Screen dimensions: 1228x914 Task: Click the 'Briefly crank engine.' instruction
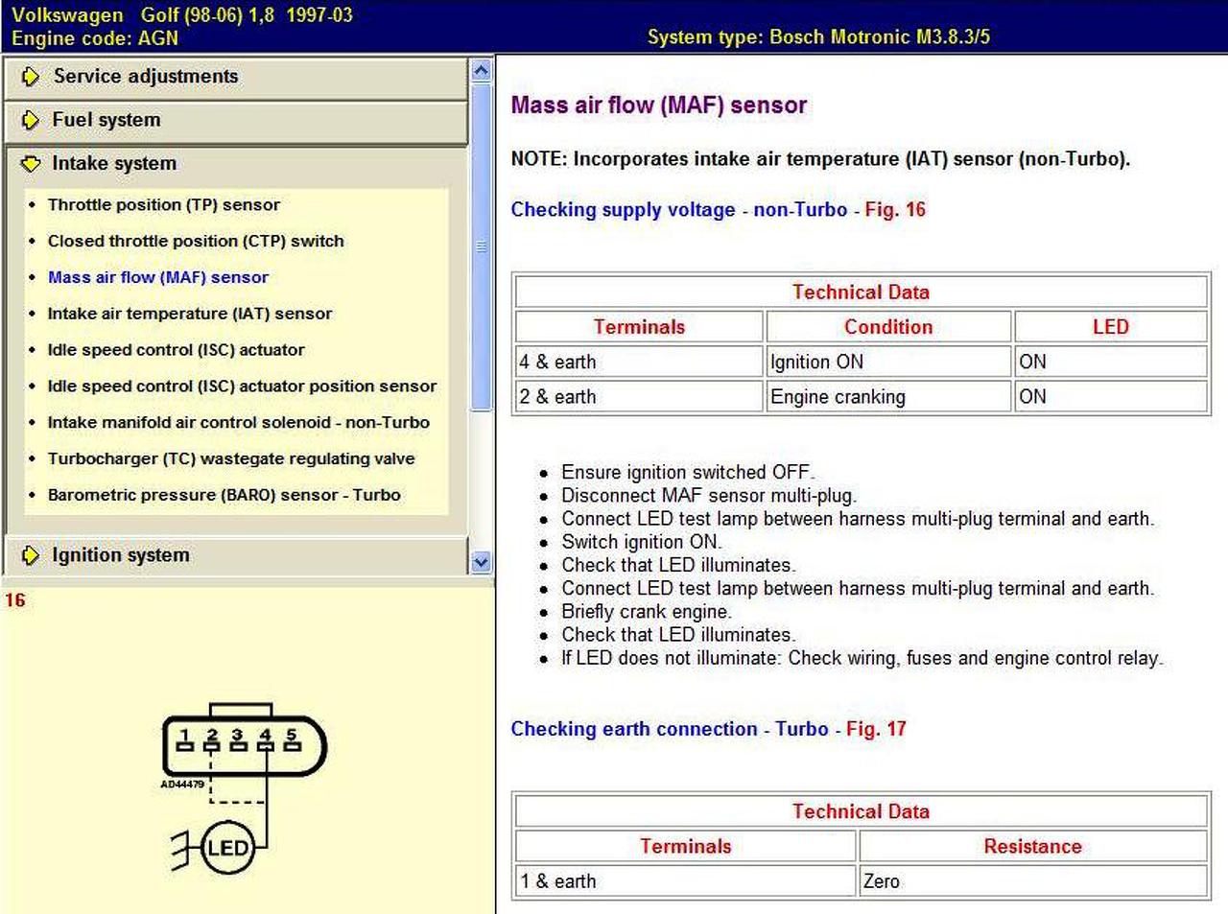point(647,612)
